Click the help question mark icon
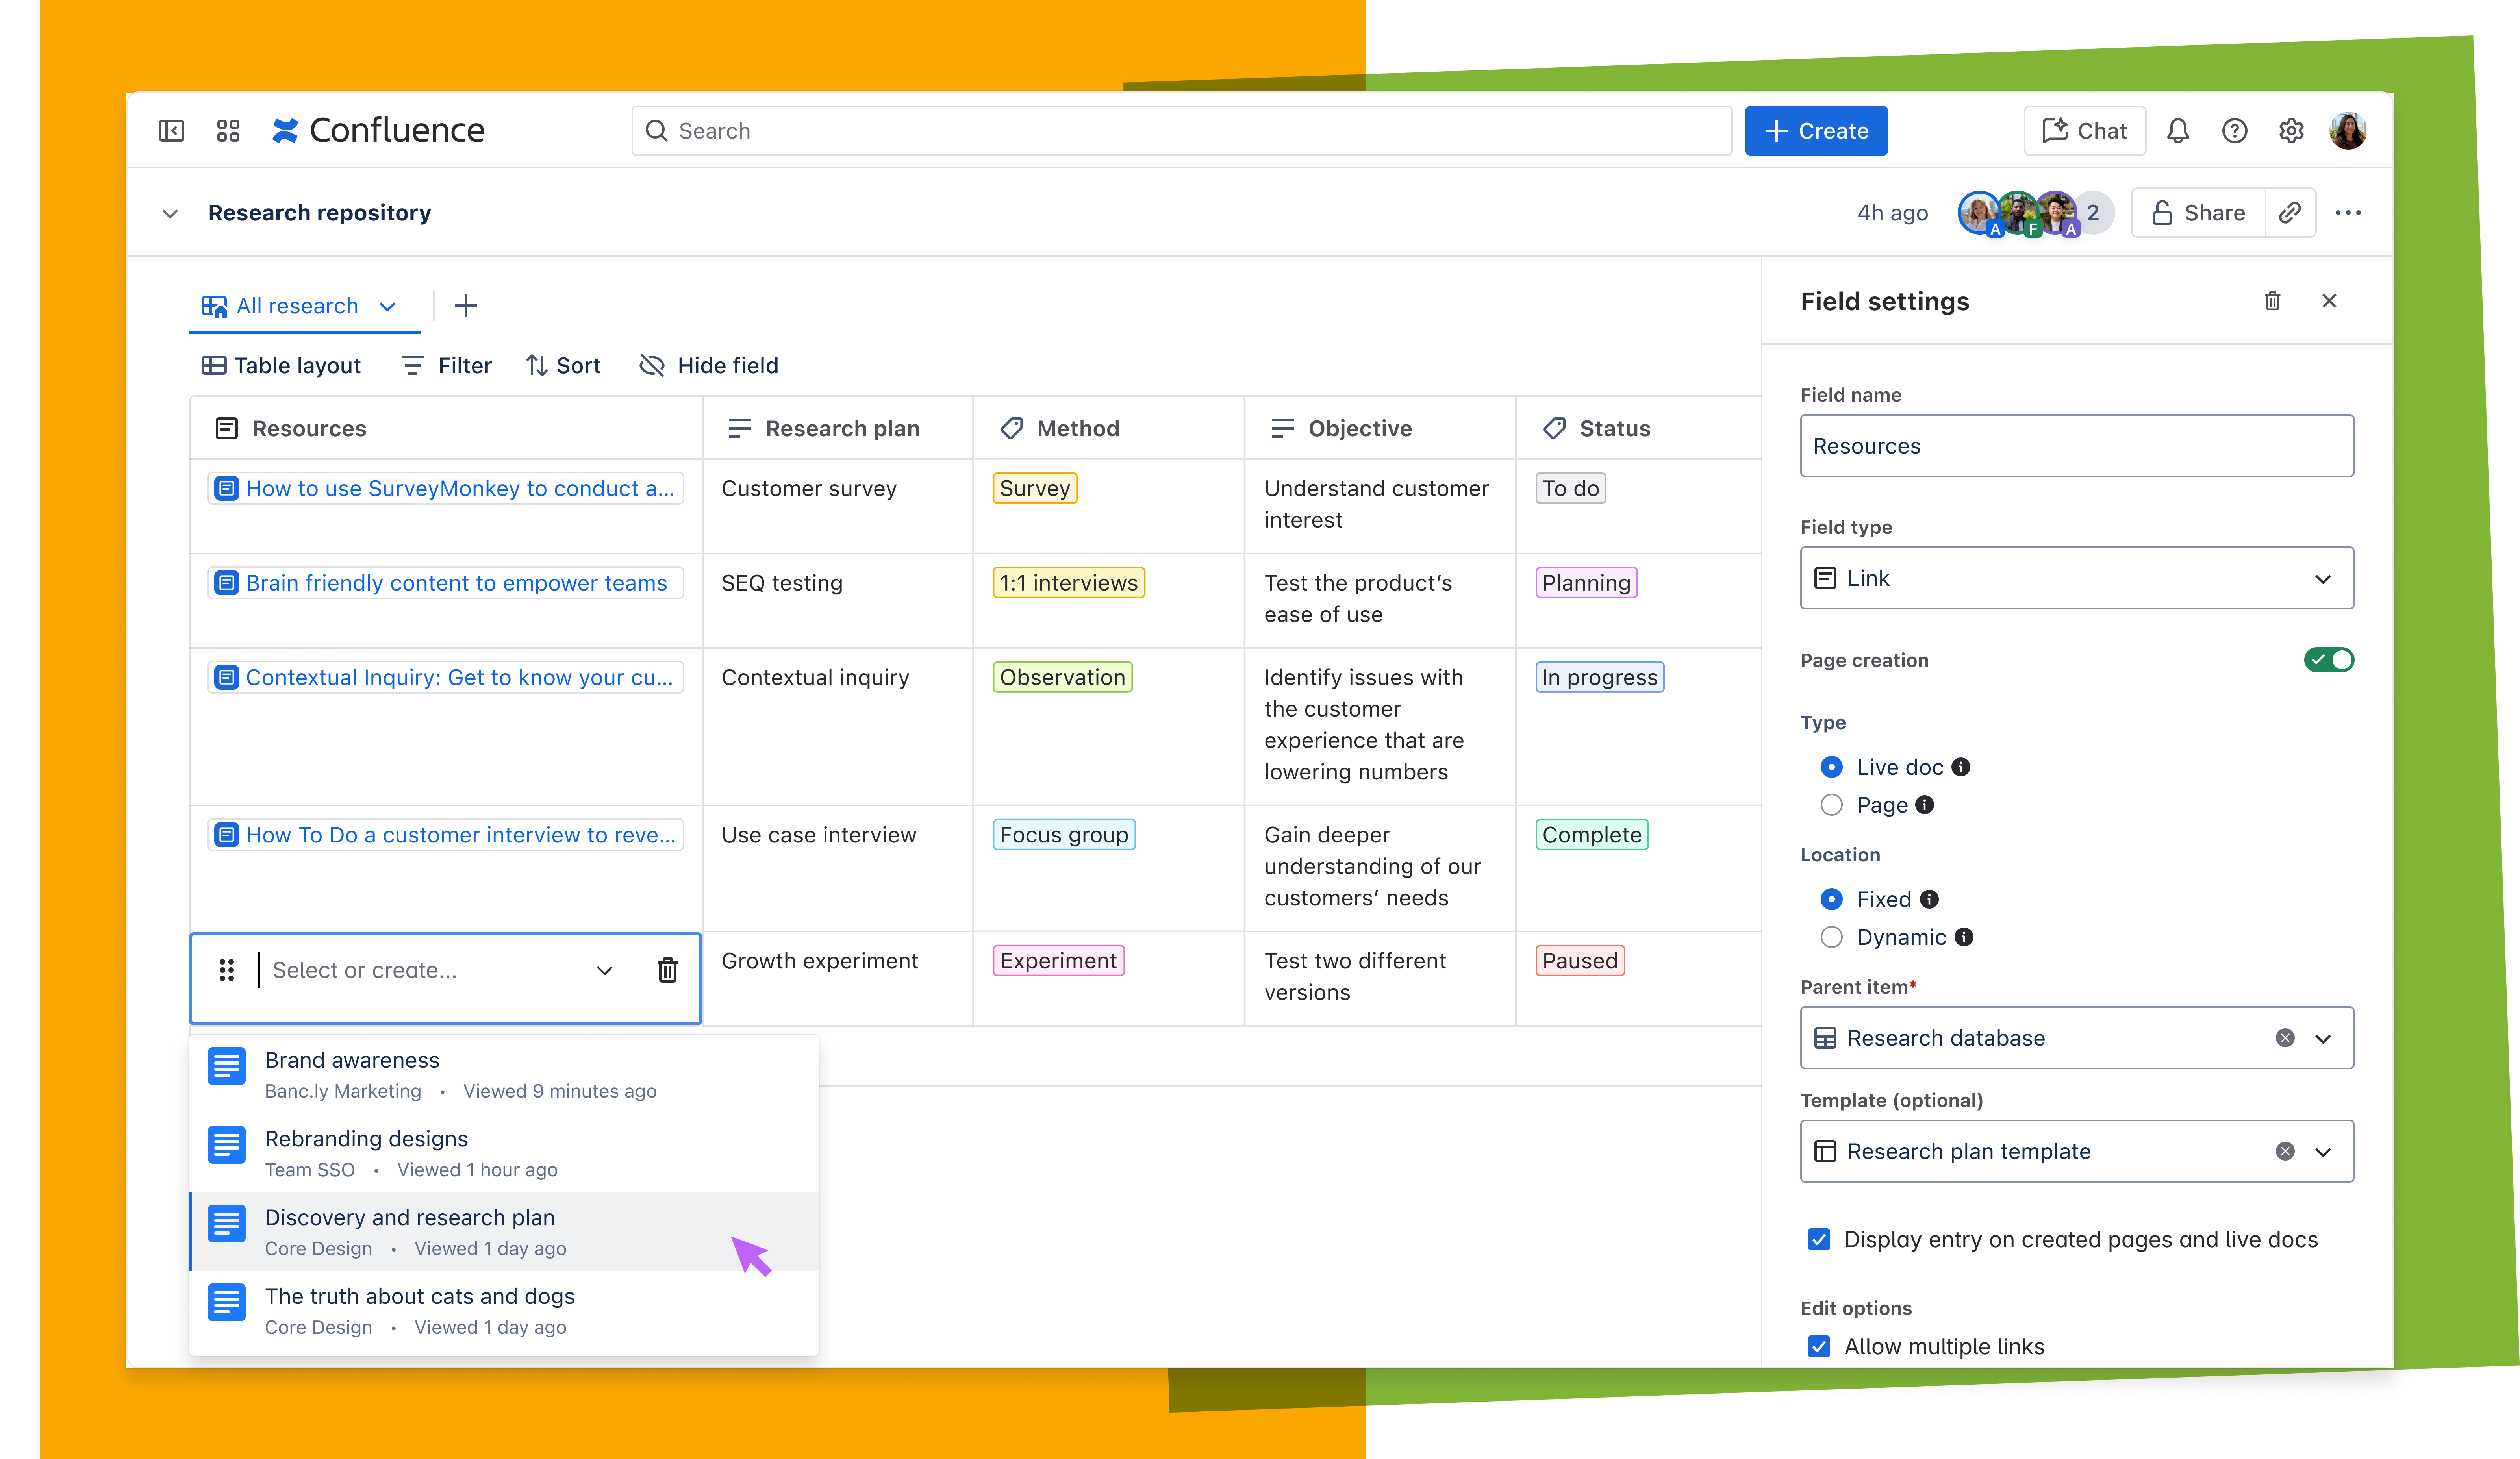The image size is (2520, 1459). (2234, 131)
